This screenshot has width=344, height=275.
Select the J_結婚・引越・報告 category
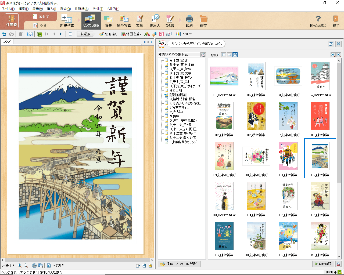(182, 99)
